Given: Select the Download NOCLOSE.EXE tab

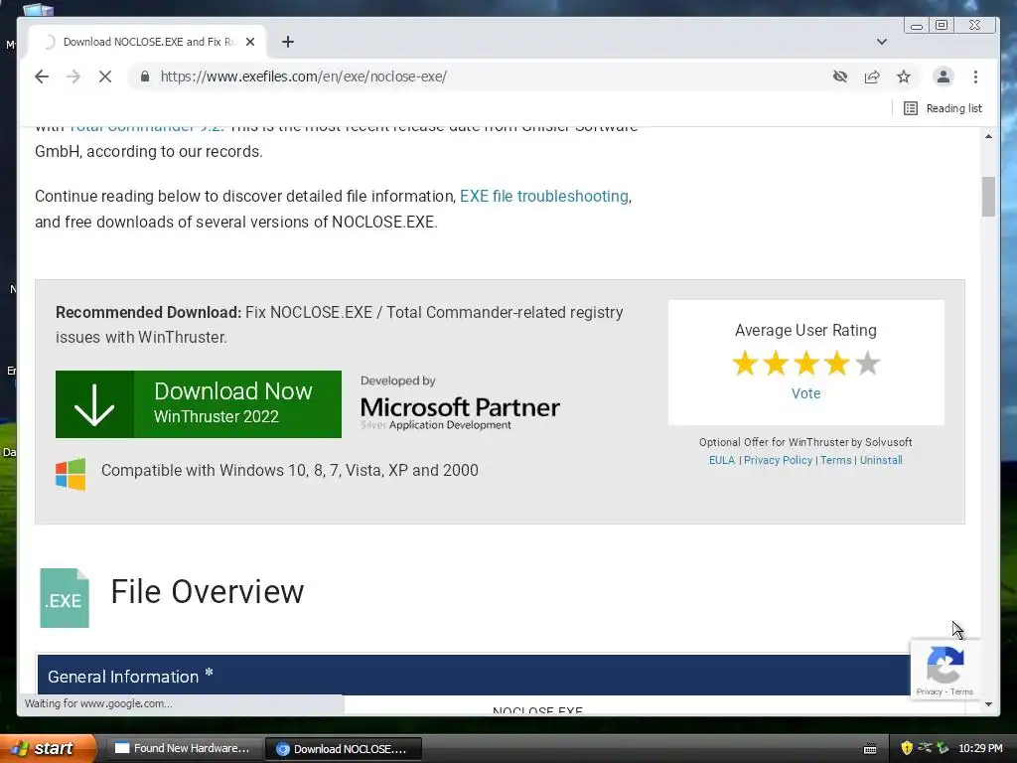Looking at the screenshot, I should click(x=148, y=42).
